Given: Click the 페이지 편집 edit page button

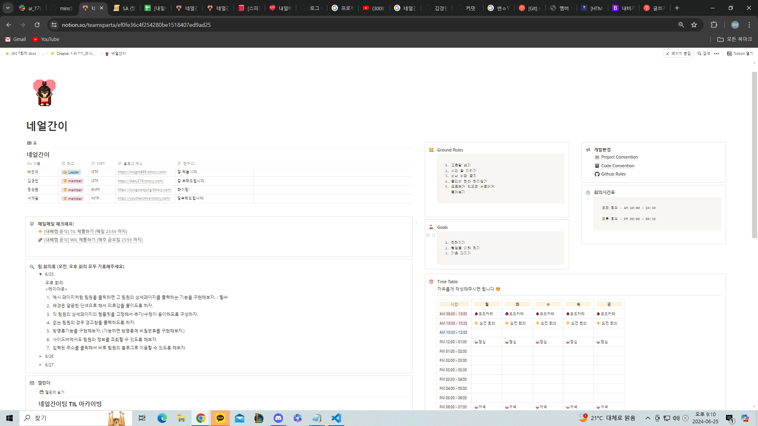Looking at the screenshot, I should coord(678,54).
